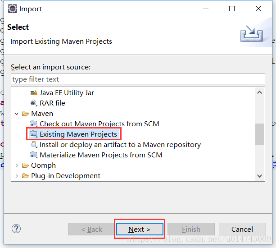Select Java EE Utility Jar entry

[67, 93]
